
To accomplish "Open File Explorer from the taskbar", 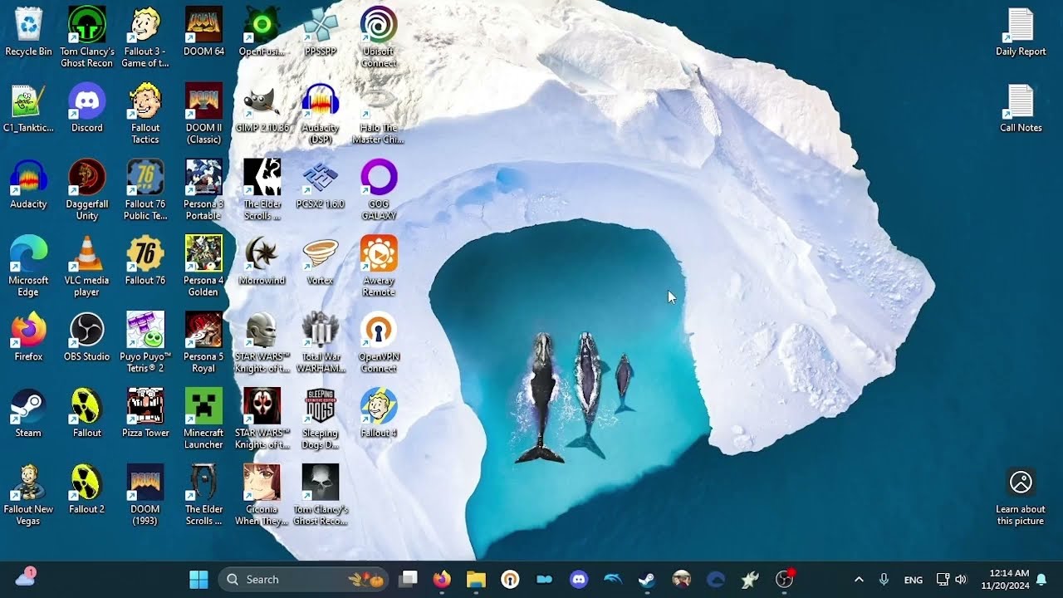I will (476, 580).
